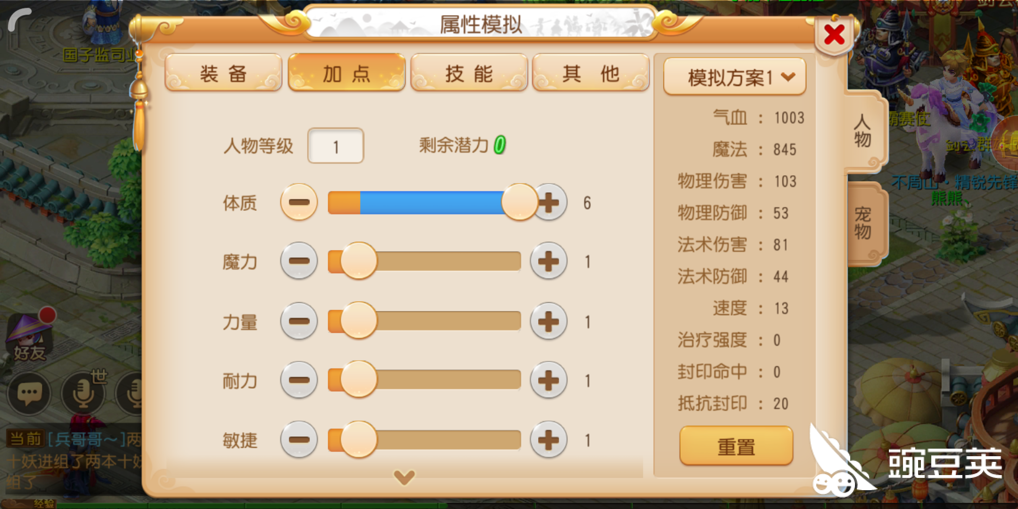Image resolution: width=1018 pixels, height=509 pixels.
Task: Click the 人物等级 input field
Action: [336, 146]
